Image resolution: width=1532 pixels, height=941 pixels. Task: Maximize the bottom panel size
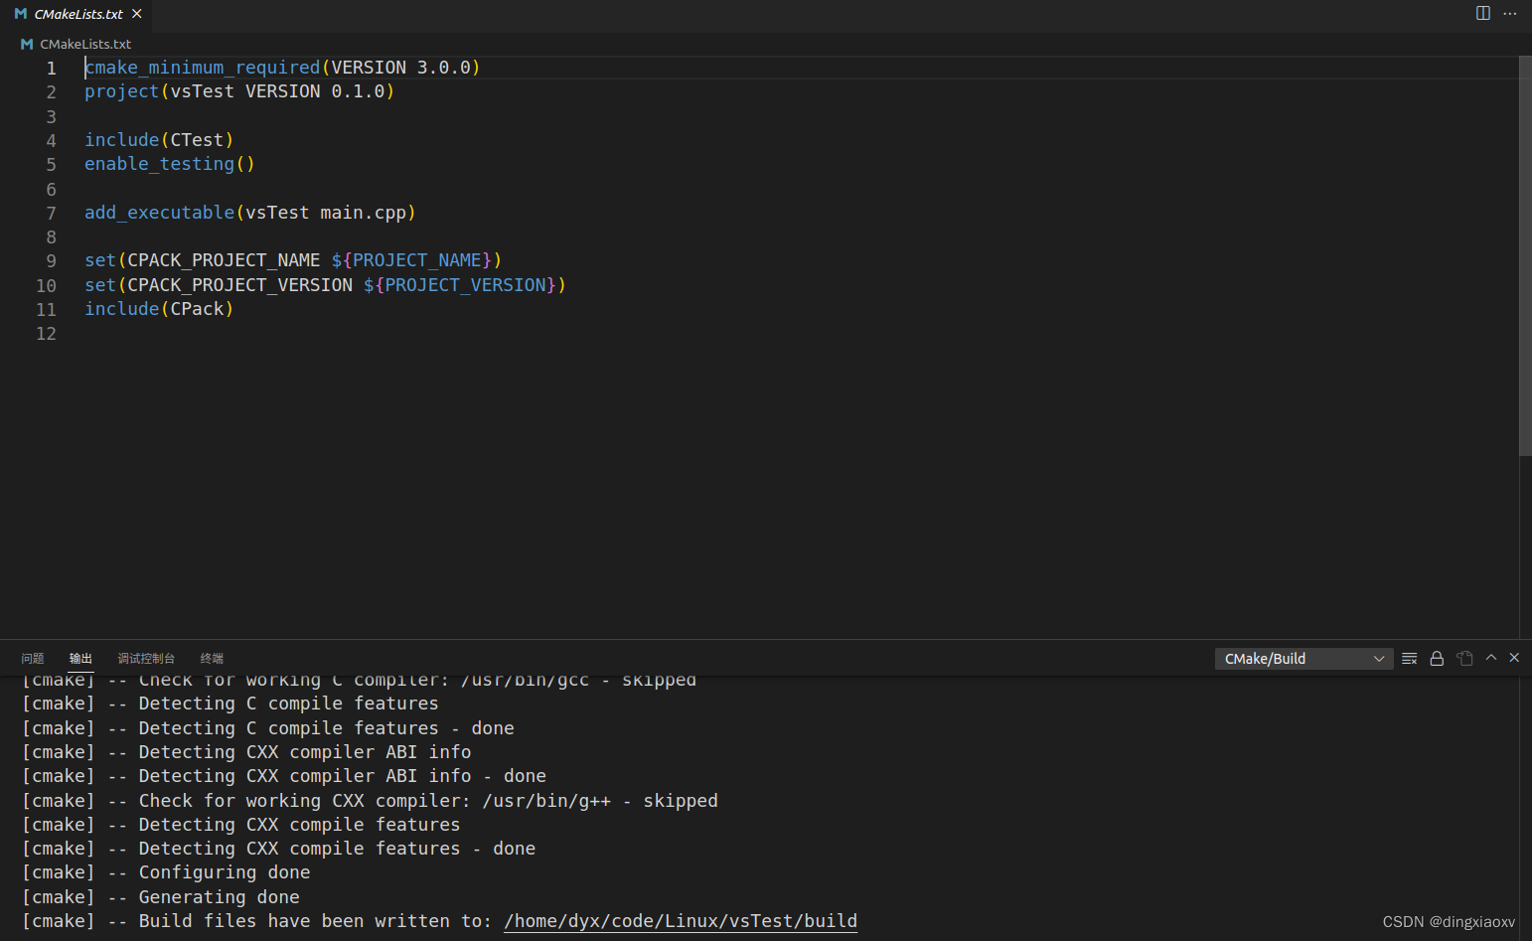click(x=1491, y=658)
